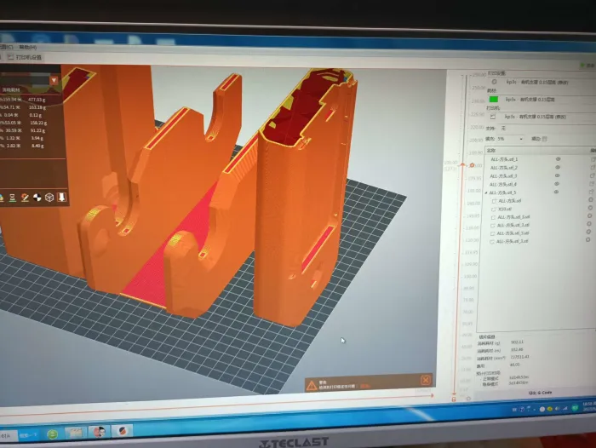Image resolution: width=596 pixels, height=448 pixels.
Task: Expand the orange dropdown arrow in the left panel
Action: point(54,80)
